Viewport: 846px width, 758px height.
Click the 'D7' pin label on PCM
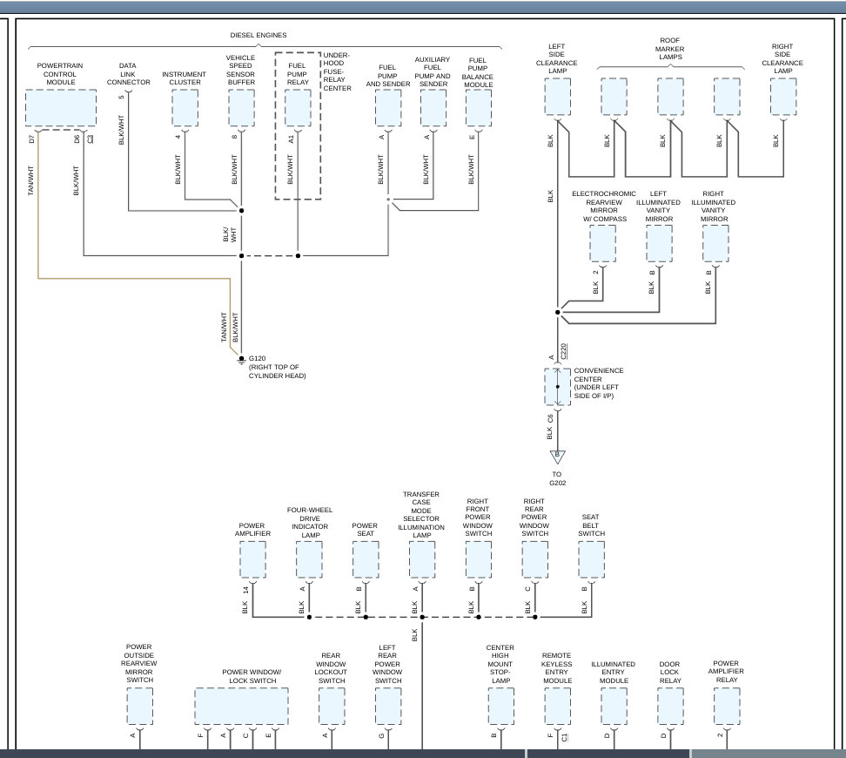point(31,139)
